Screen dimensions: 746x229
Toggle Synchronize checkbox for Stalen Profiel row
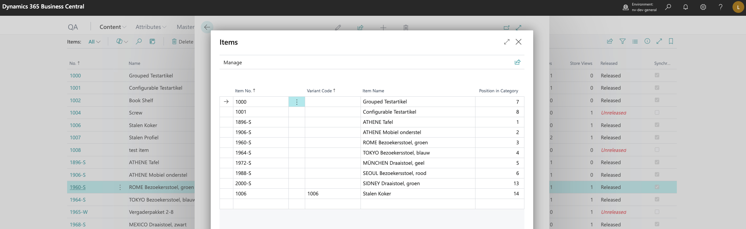pyautogui.click(x=657, y=137)
